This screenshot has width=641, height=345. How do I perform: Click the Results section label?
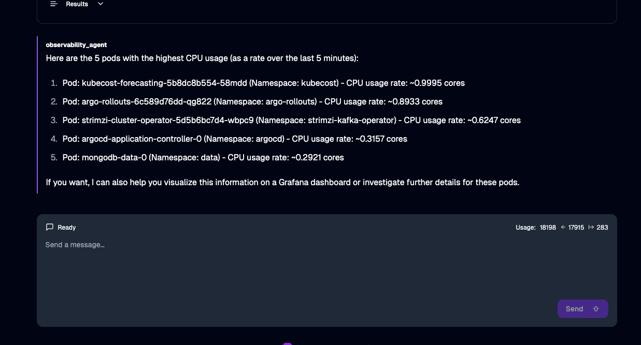click(x=77, y=4)
